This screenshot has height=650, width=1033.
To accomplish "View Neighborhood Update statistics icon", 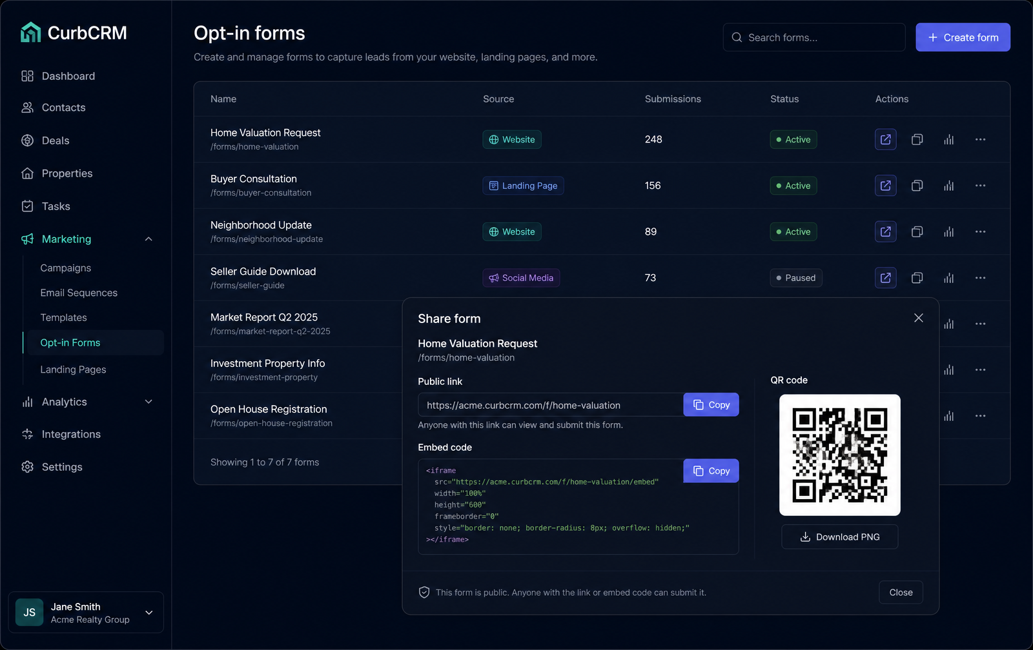I will (x=948, y=231).
